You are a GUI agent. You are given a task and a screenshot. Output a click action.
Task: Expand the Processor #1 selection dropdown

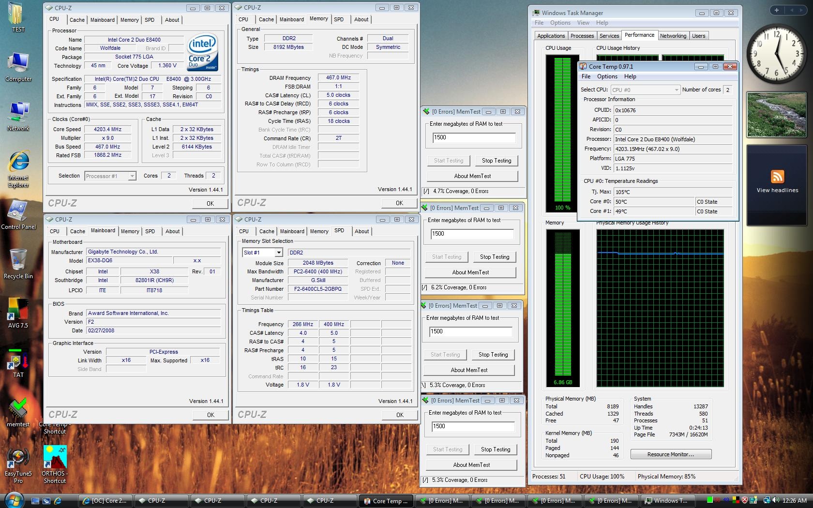tap(132, 176)
